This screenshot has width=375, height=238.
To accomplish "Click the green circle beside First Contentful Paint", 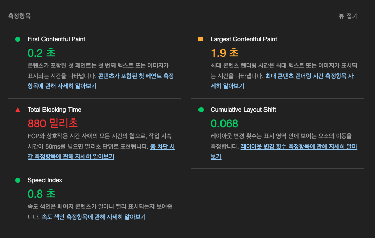I will [x=18, y=39].
